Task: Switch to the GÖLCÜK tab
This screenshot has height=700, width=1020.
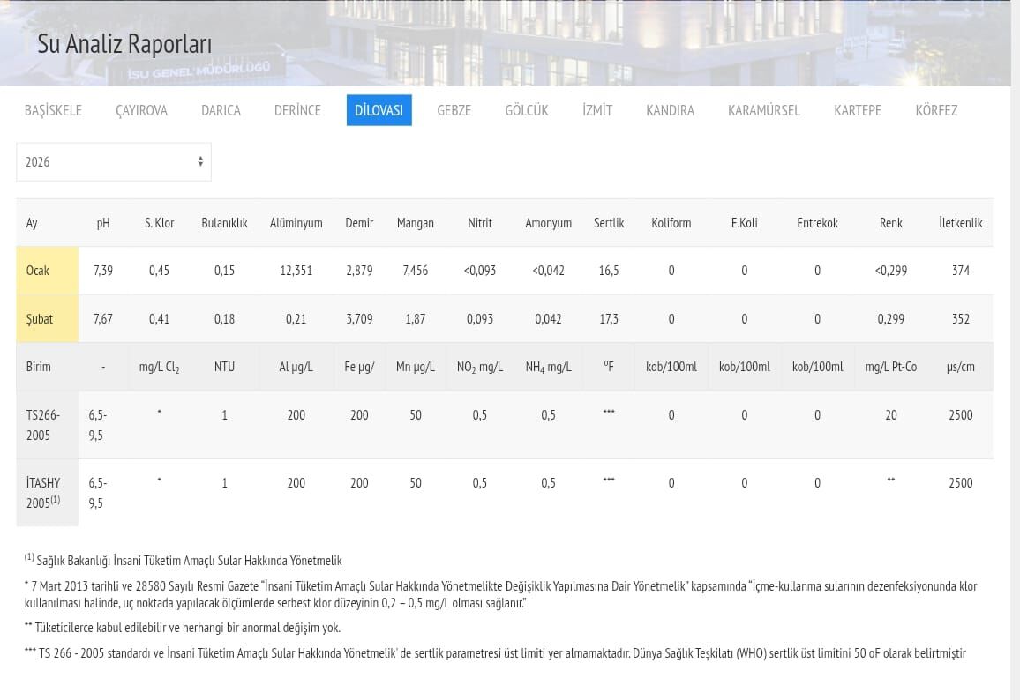Action: point(527,110)
